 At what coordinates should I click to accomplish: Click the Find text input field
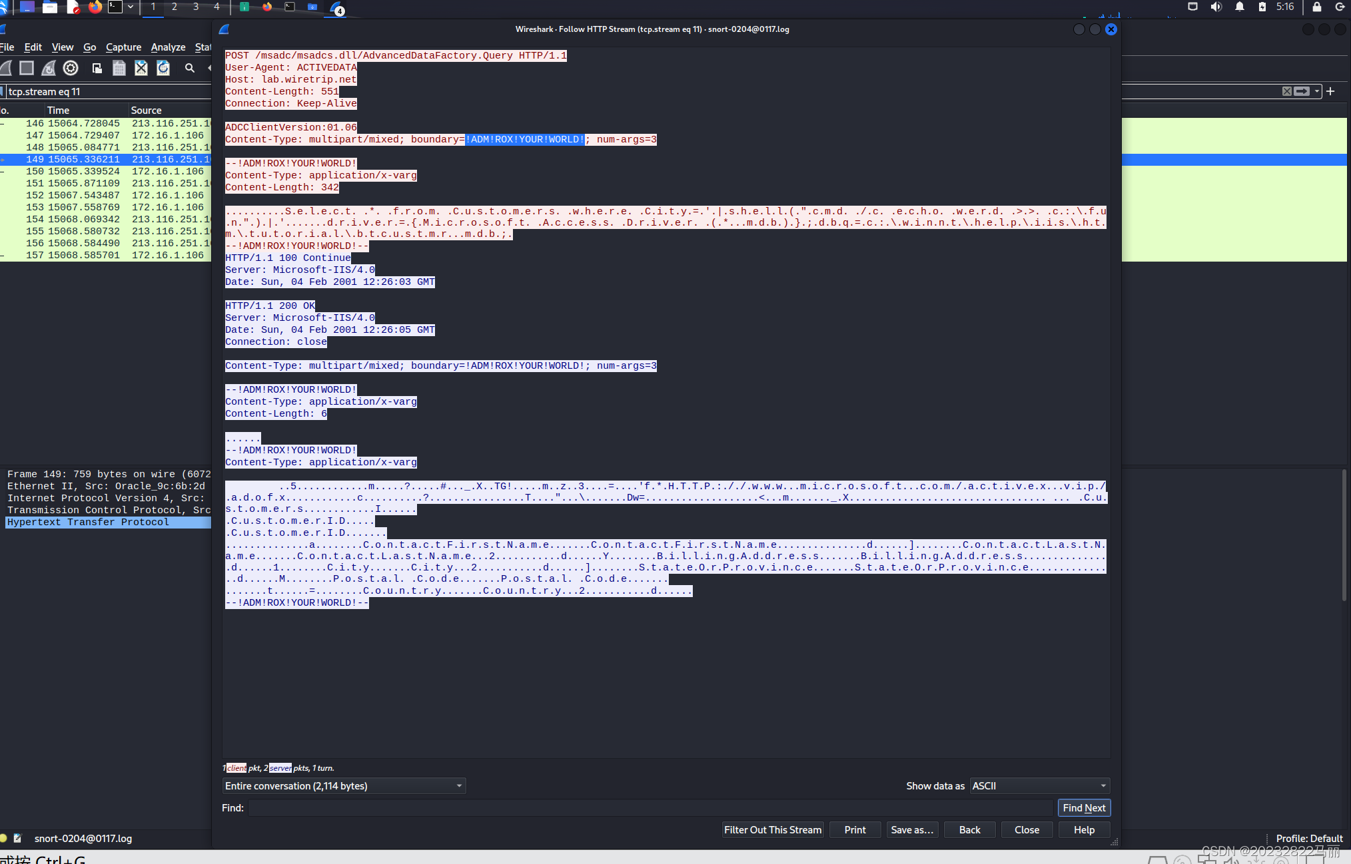click(650, 807)
